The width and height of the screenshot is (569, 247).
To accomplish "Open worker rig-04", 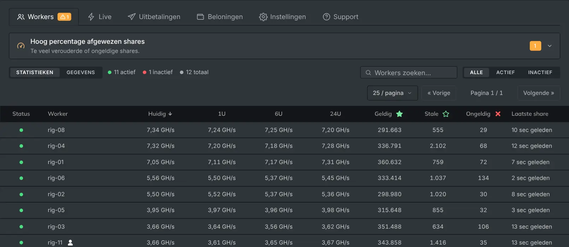I will coord(56,146).
